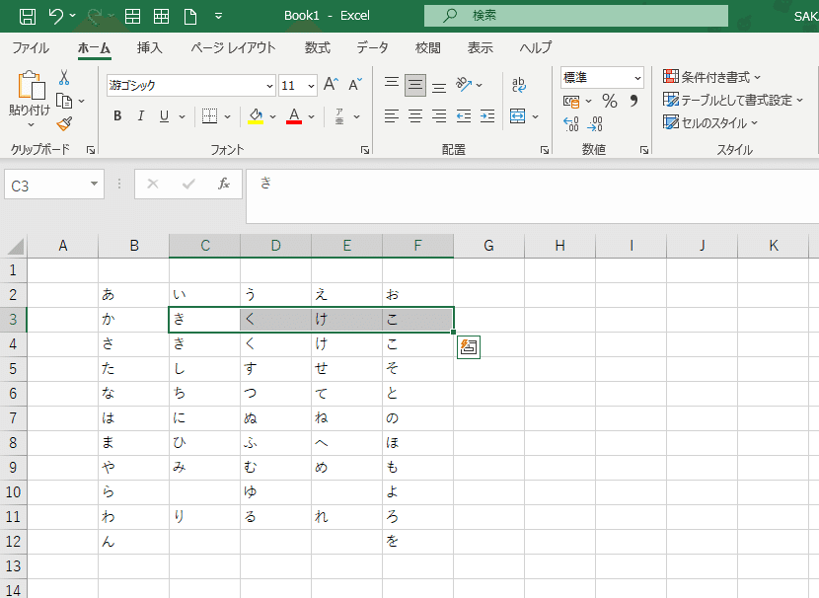Toggle Bold formatting

click(x=117, y=115)
